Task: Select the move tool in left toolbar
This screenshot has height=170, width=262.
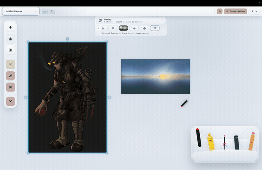Action: (10, 27)
